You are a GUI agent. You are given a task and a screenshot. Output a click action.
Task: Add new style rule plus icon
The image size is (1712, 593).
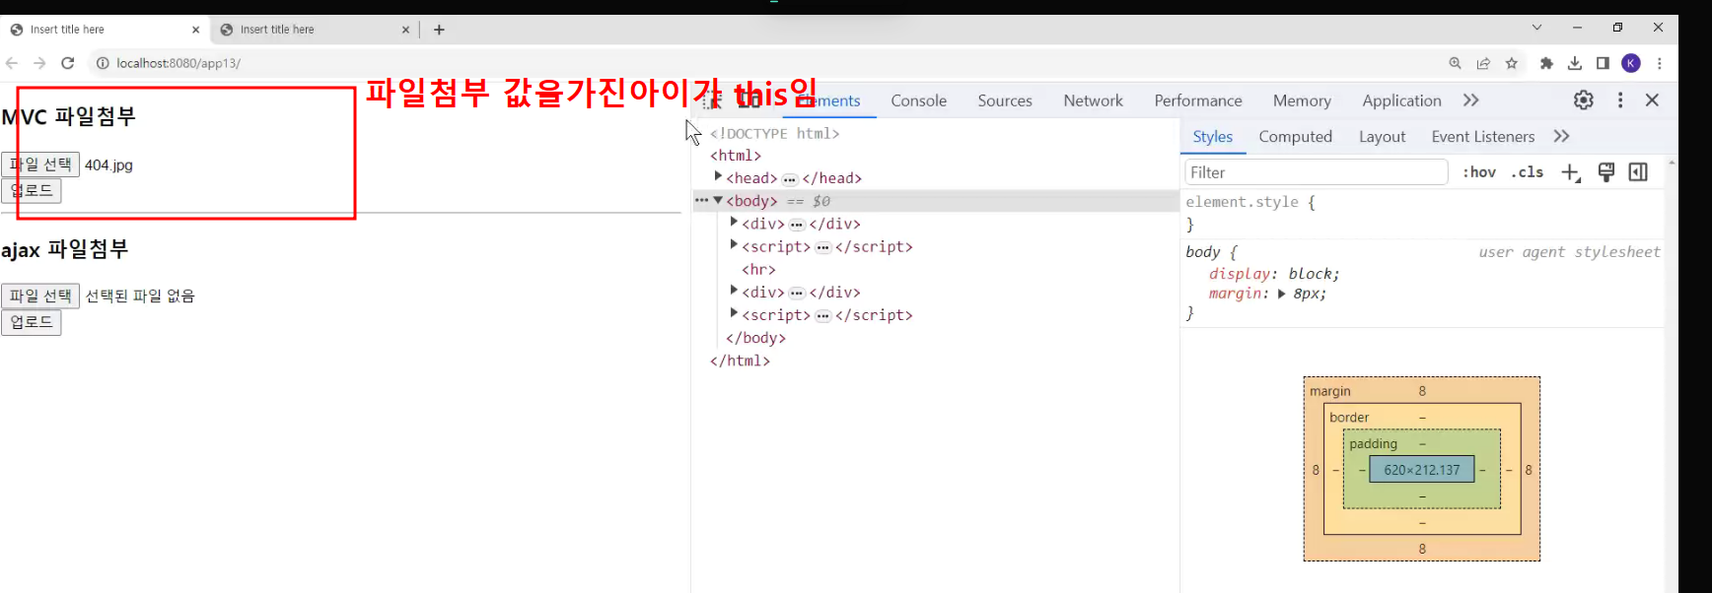(1571, 172)
